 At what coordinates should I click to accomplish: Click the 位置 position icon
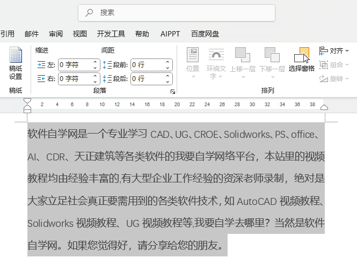(x=193, y=55)
